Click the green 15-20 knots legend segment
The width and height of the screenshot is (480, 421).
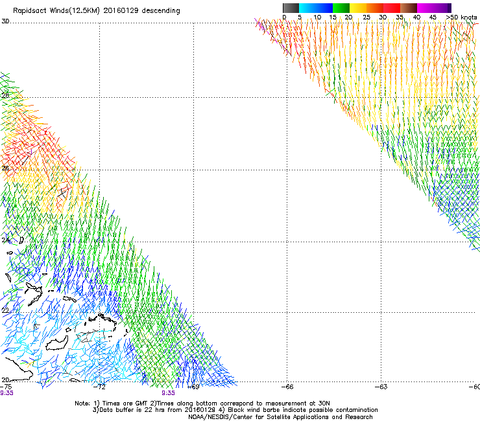coord(341,8)
